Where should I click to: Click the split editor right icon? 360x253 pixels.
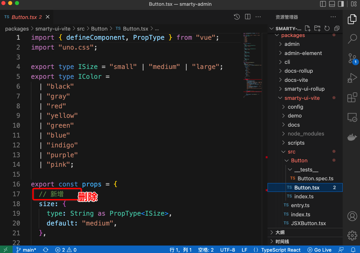point(247,17)
